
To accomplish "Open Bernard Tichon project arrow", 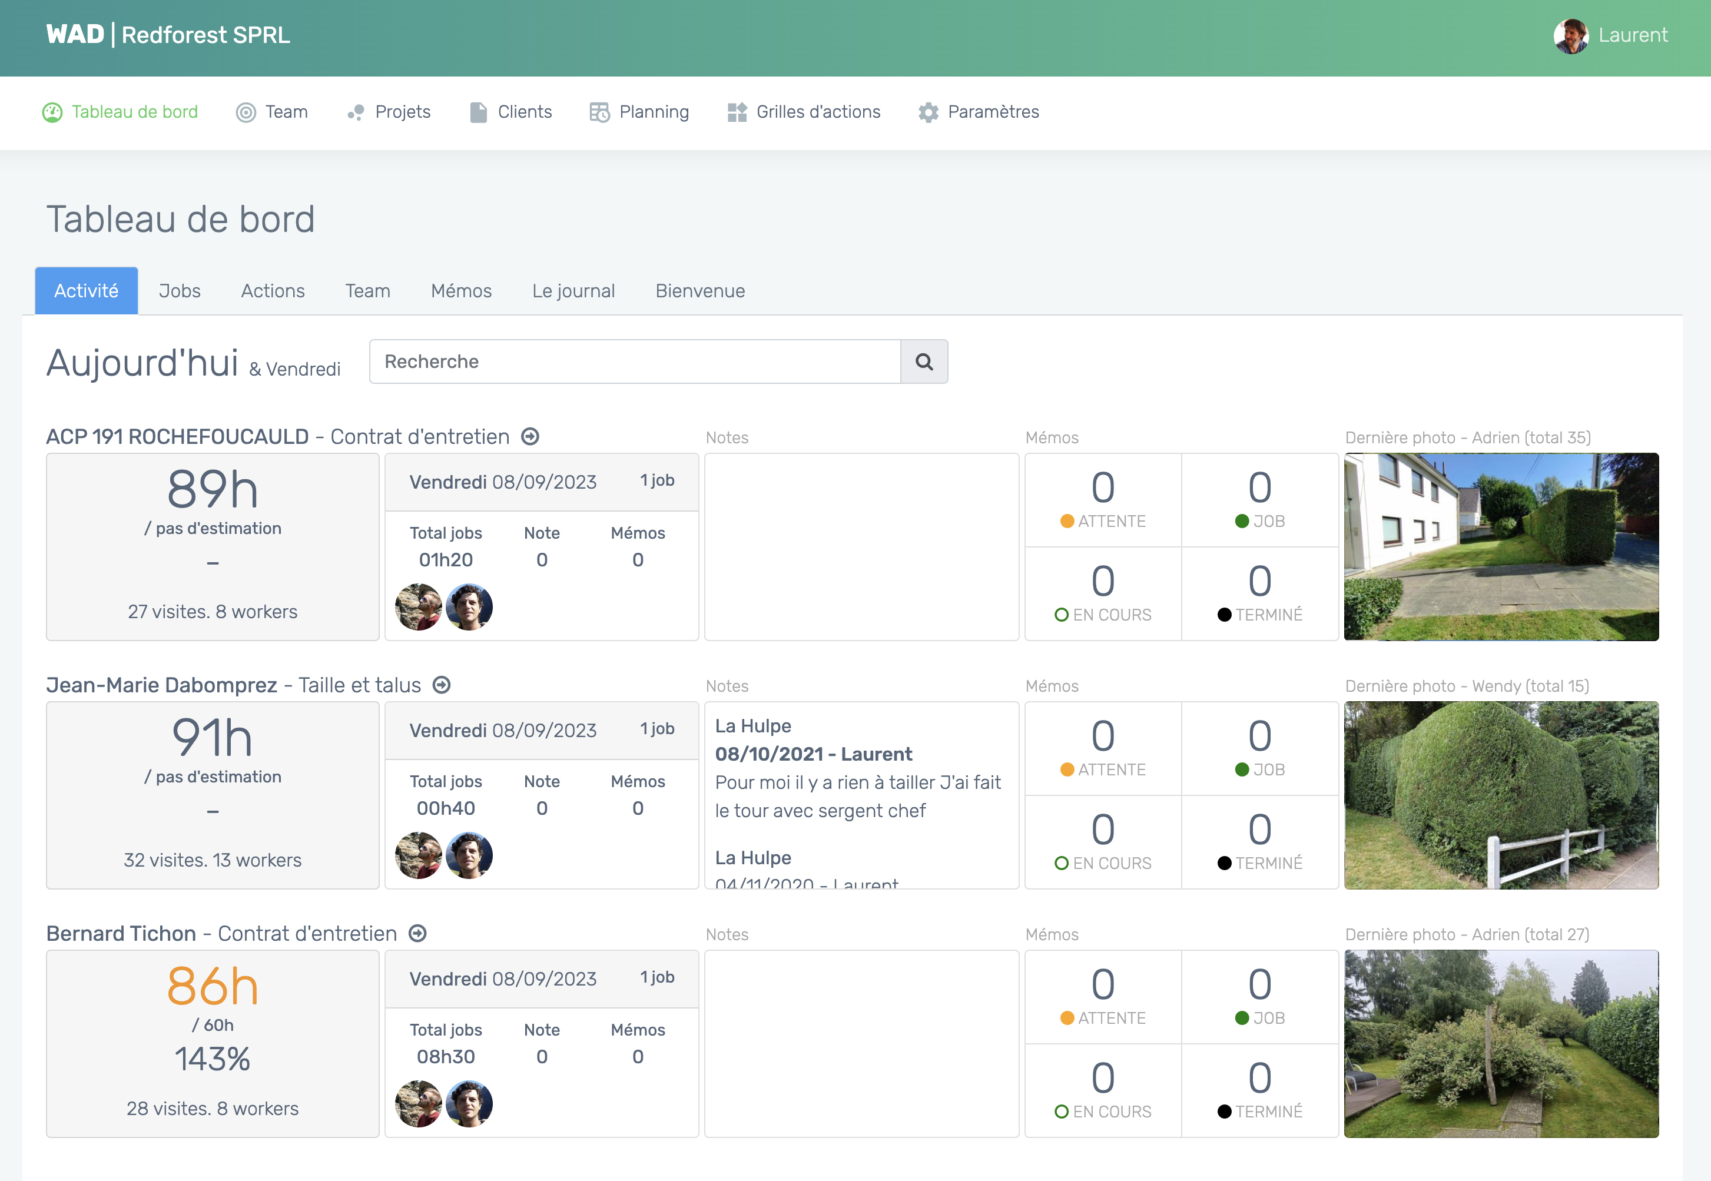I will click(x=418, y=933).
